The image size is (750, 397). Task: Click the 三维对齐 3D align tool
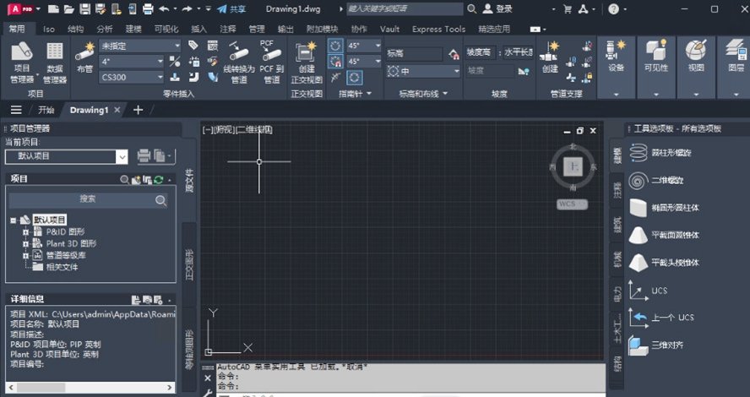pyautogui.click(x=656, y=345)
